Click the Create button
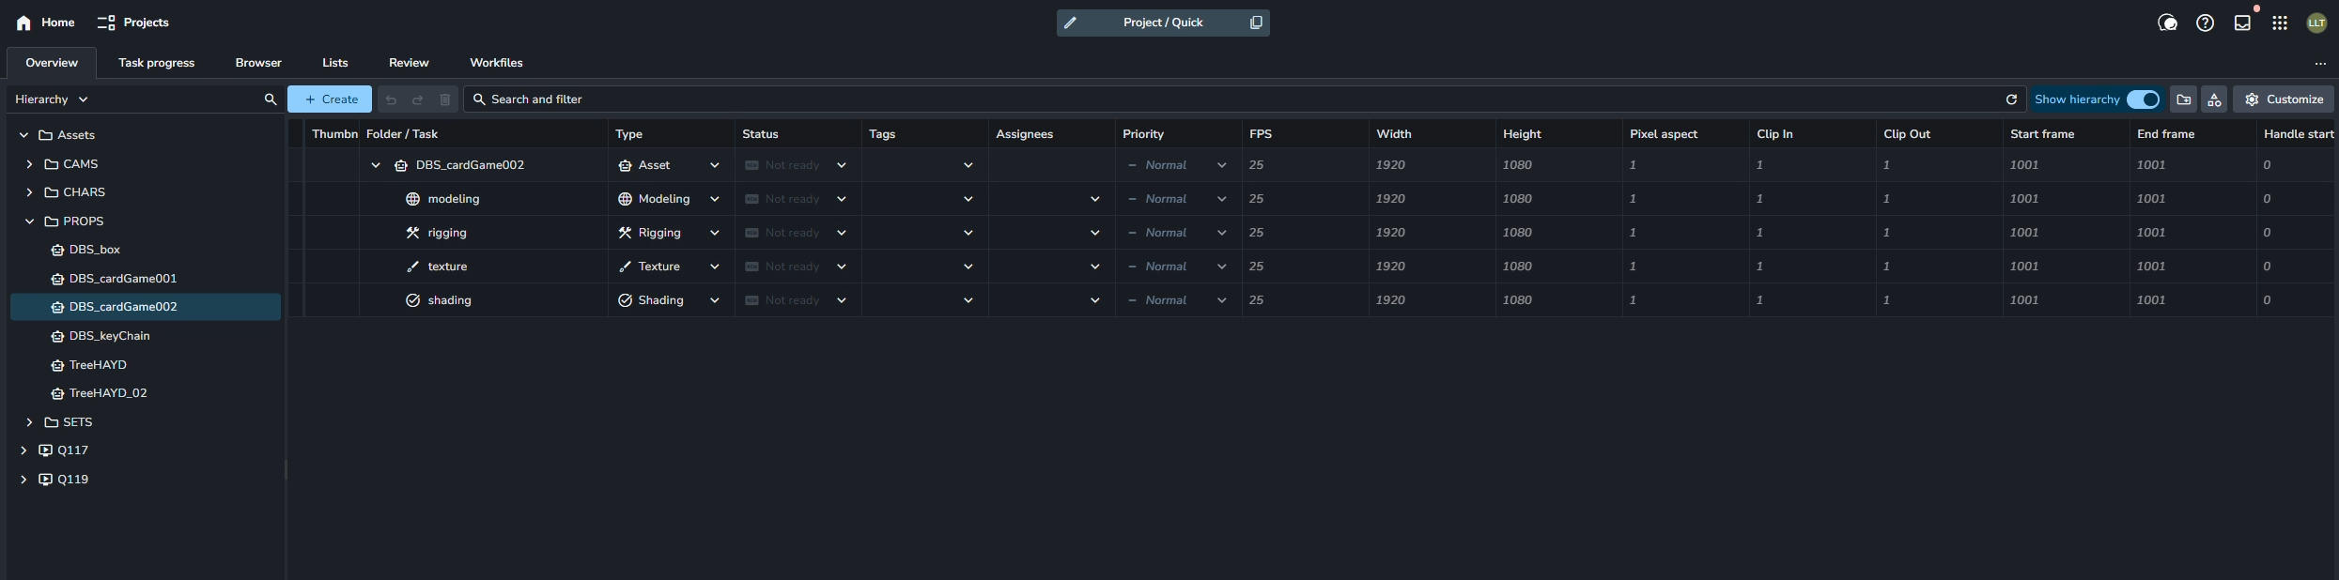 pos(330,99)
